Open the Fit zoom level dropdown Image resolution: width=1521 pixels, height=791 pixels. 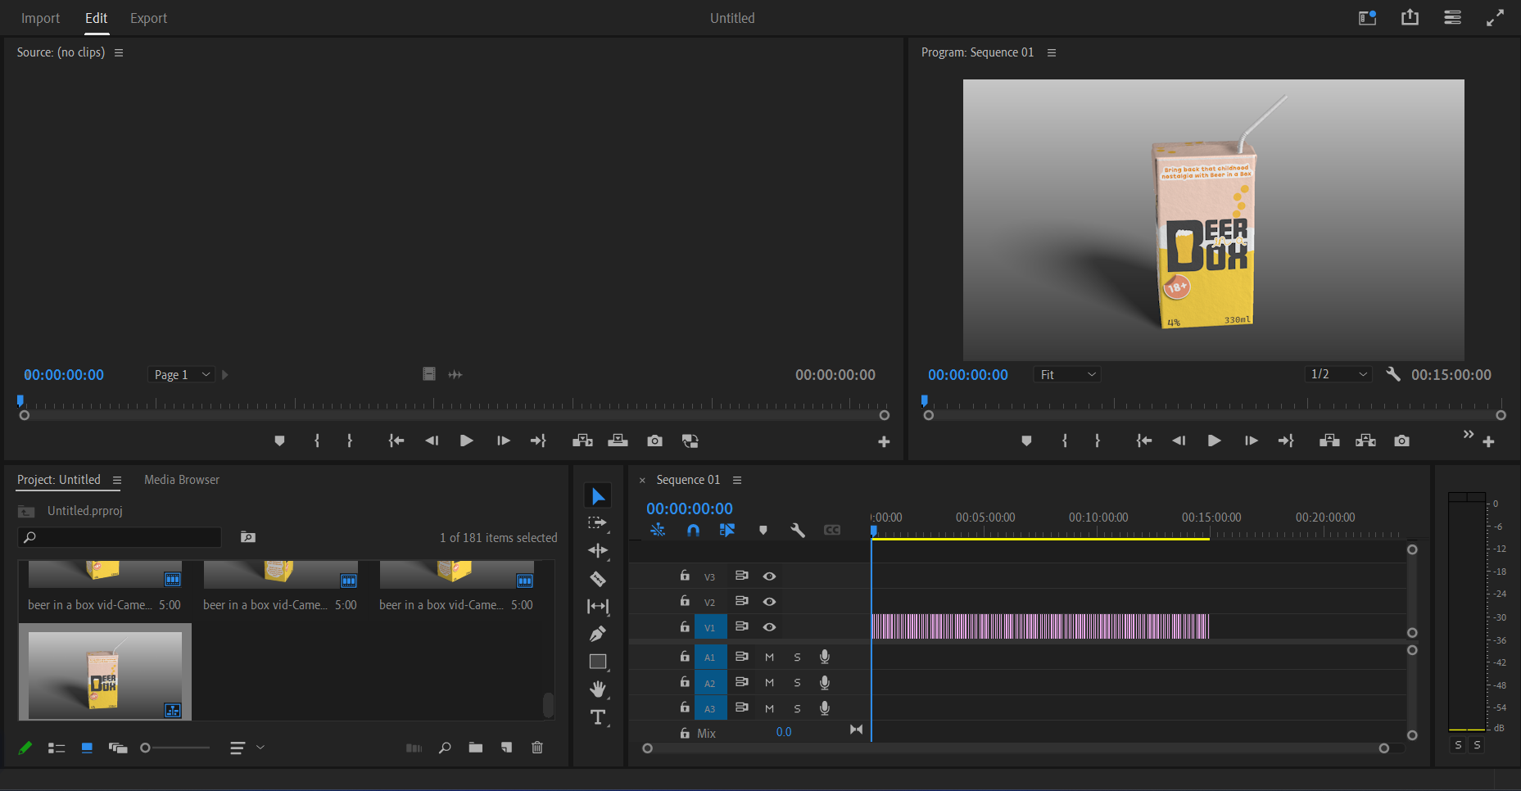point(1067,374)
